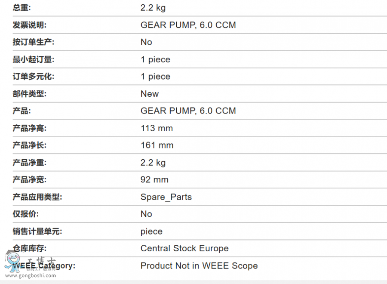Screen dimensions: 387x284
Task: Open the www.gongboshi.com watermark link
Action: [31, 275]
